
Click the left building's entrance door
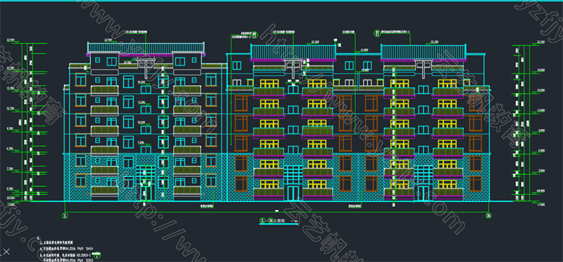pos(146,193)
